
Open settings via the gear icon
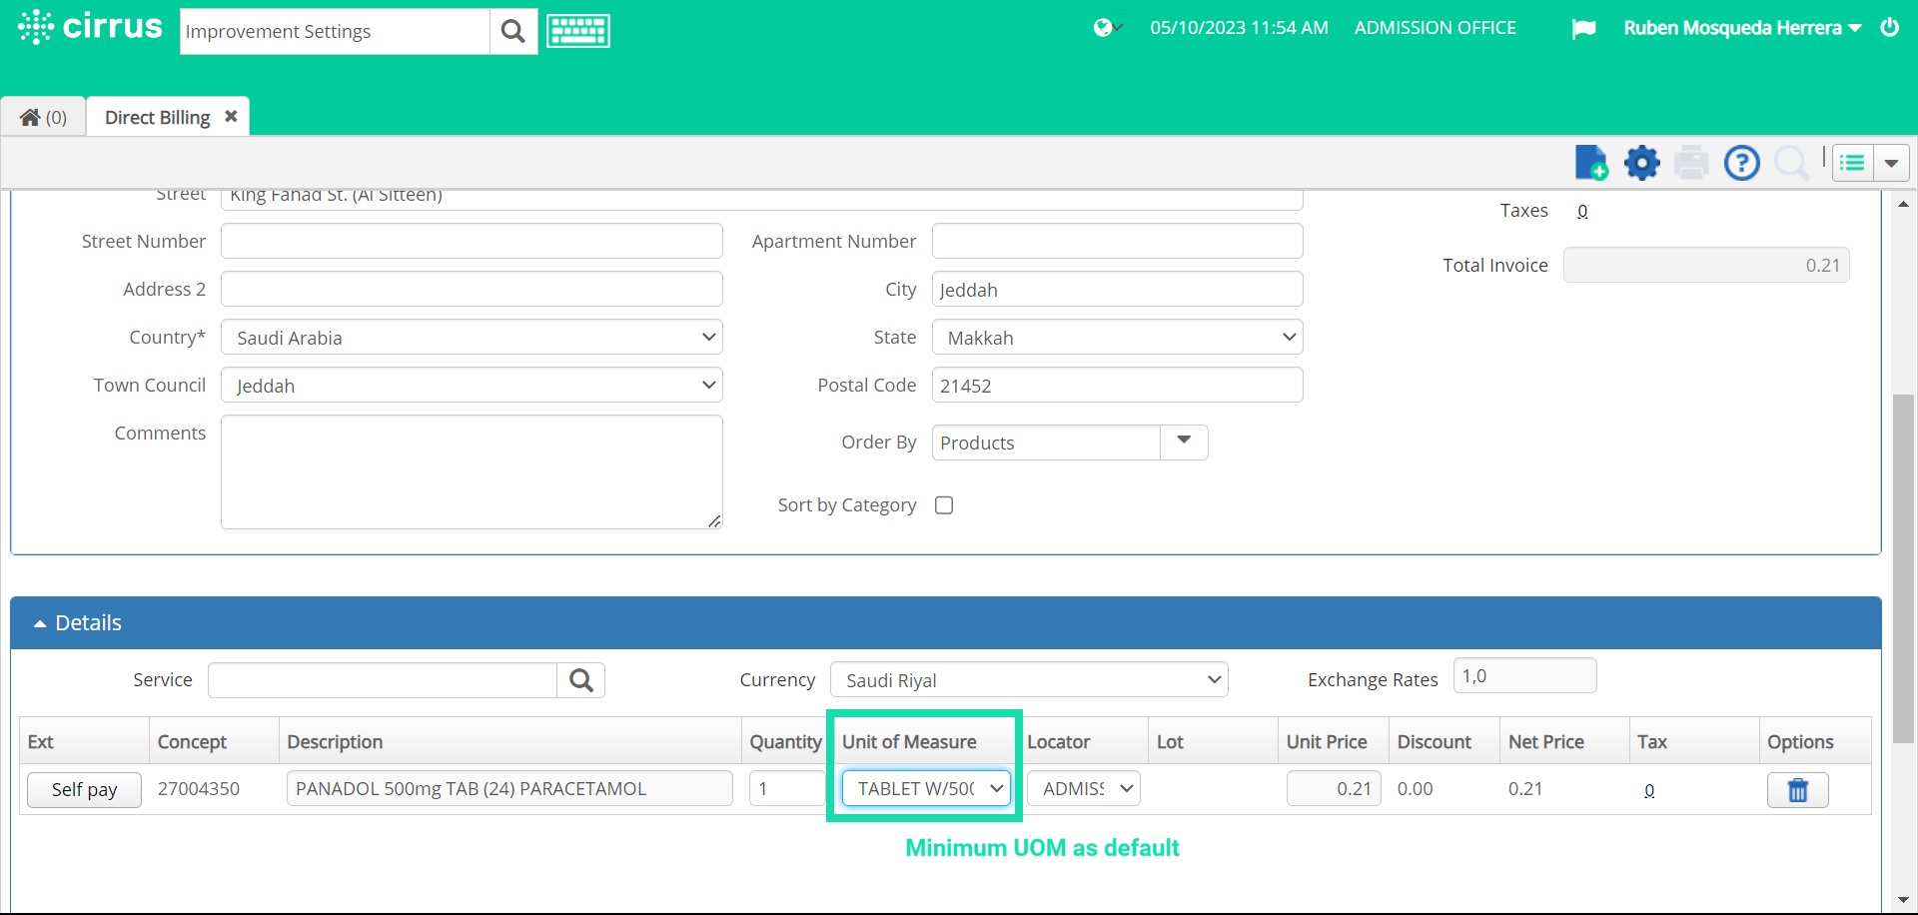click(x=1641, y=162)
